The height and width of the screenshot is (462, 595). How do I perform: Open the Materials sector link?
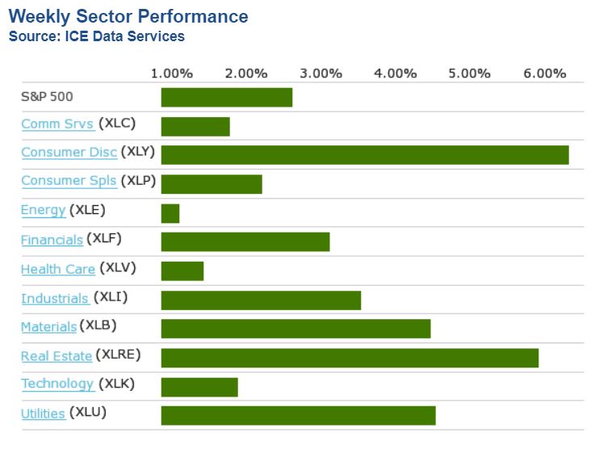[48, 327]
